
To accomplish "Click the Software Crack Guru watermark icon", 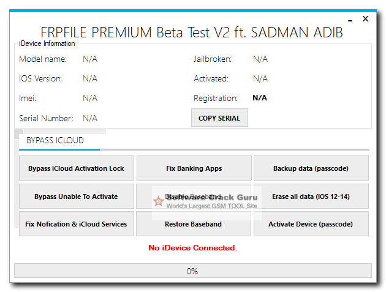I will tap(158, 201).
